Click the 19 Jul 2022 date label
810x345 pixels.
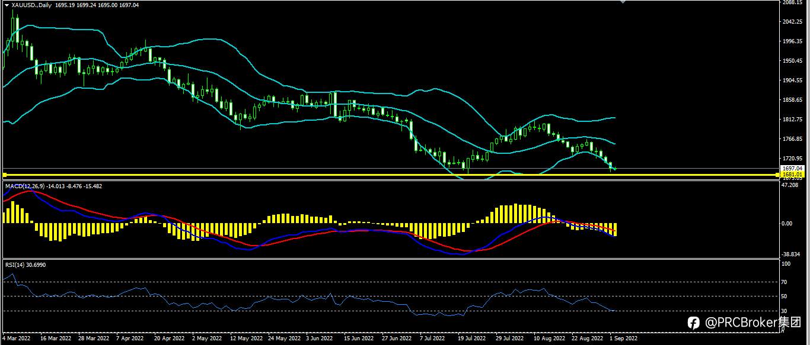click(472, 338)
